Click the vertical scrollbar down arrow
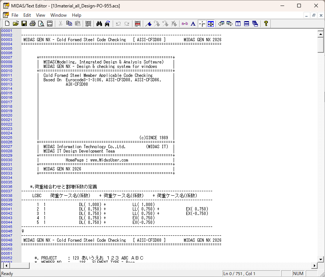Screen dimensions: 325x277 321,260
